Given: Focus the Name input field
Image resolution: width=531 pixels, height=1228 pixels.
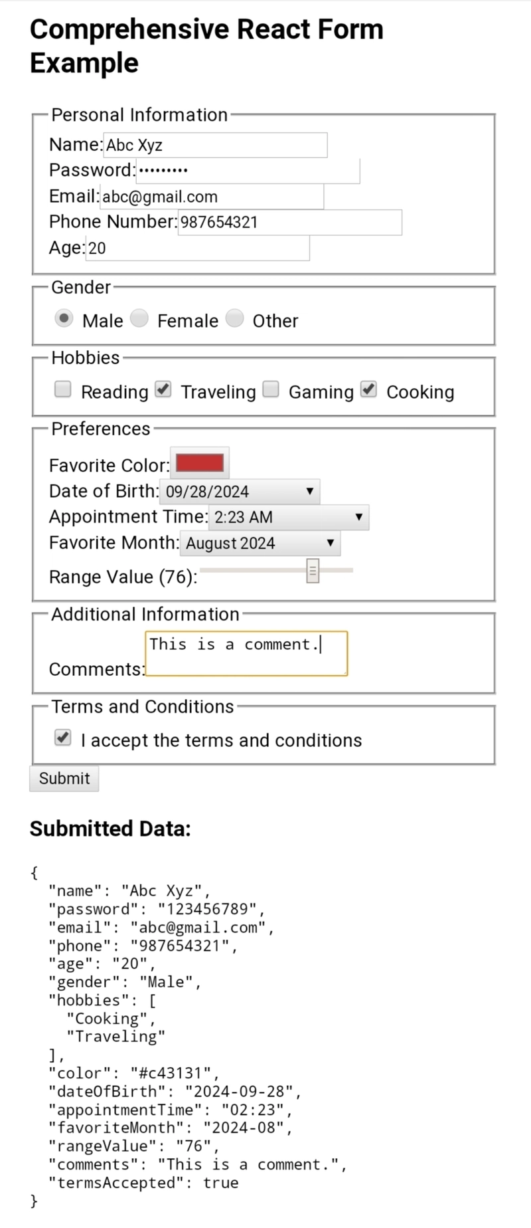Looking at the screenshot, I should [x=215, y=145].
